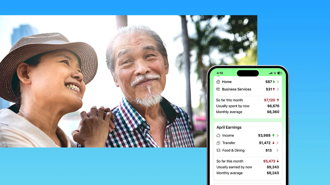Open Transfer details with its chevron
330x185 pixels.
pos(278,143)
